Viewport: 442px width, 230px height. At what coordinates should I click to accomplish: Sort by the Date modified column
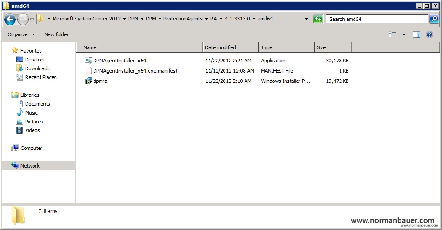pos(231,47)
